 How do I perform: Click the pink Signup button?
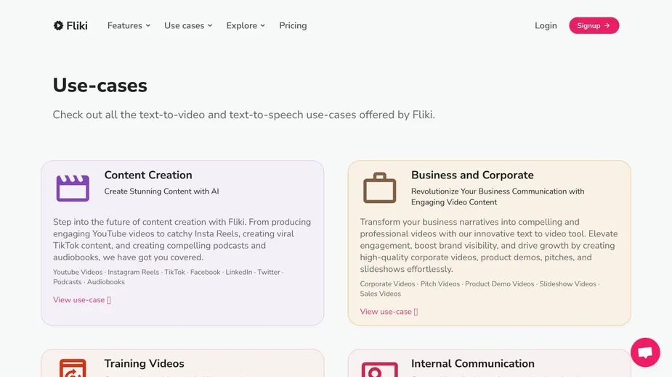[x=594, y=25]
